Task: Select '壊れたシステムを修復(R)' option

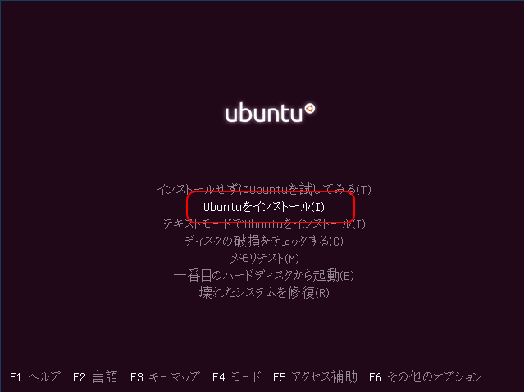Action: tap(264, 293)
